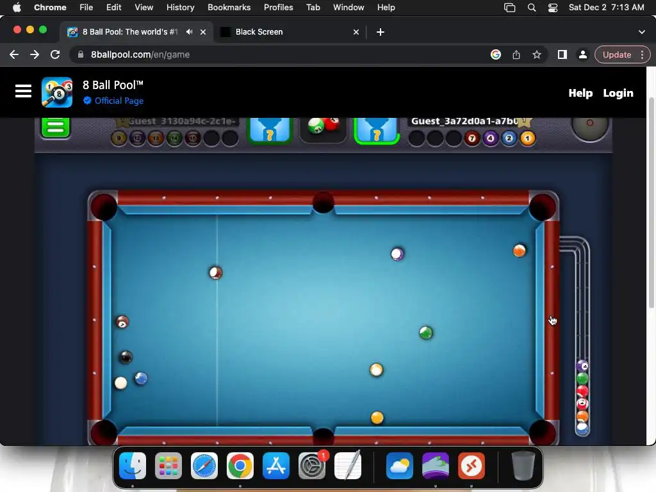Click the ball 7 indicator in header
The height and width of the screenshot is (492, 656).
pyautogui.click(x=472, y=138)
